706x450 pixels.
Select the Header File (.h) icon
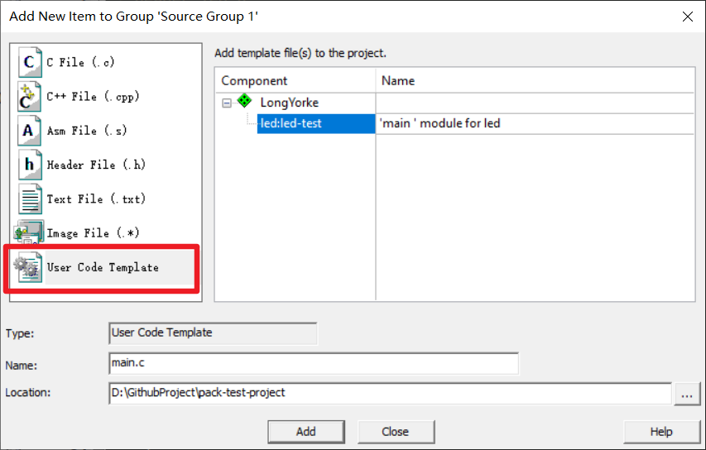(x=30, y=165)
